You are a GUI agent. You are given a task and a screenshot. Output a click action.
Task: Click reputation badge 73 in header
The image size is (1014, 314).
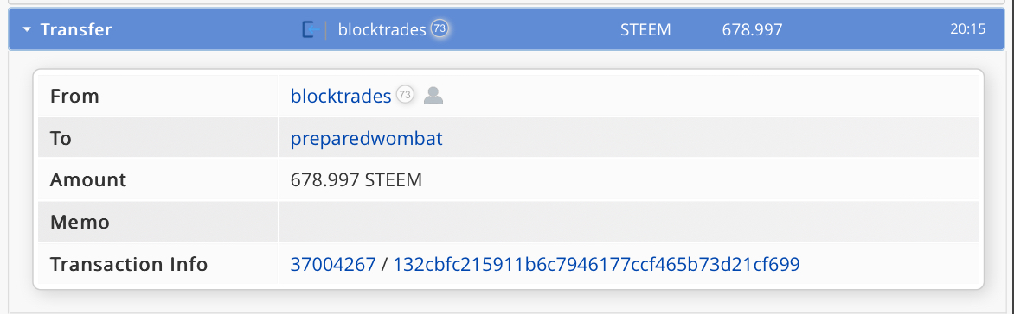(440, 29)
